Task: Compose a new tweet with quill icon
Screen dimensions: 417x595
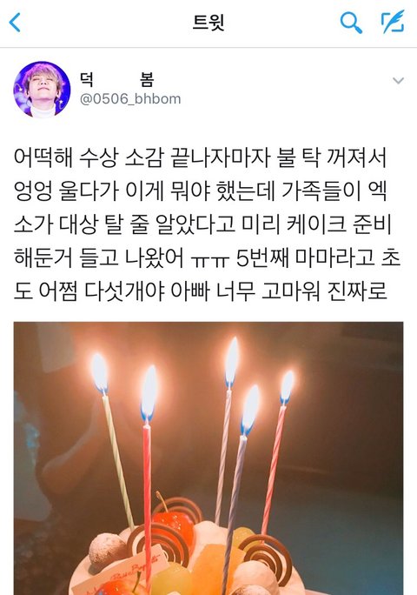Action: pyautogui.click(x=393, y=22)
